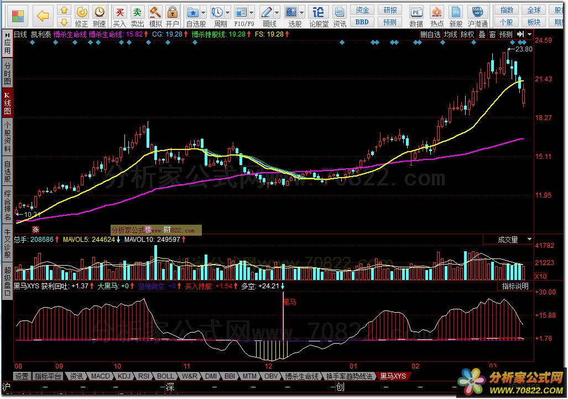Open 模拟 simulated trading gavel icon
Image resolution: width=568 pixels, height=399 pixels.
click(155, 16)
